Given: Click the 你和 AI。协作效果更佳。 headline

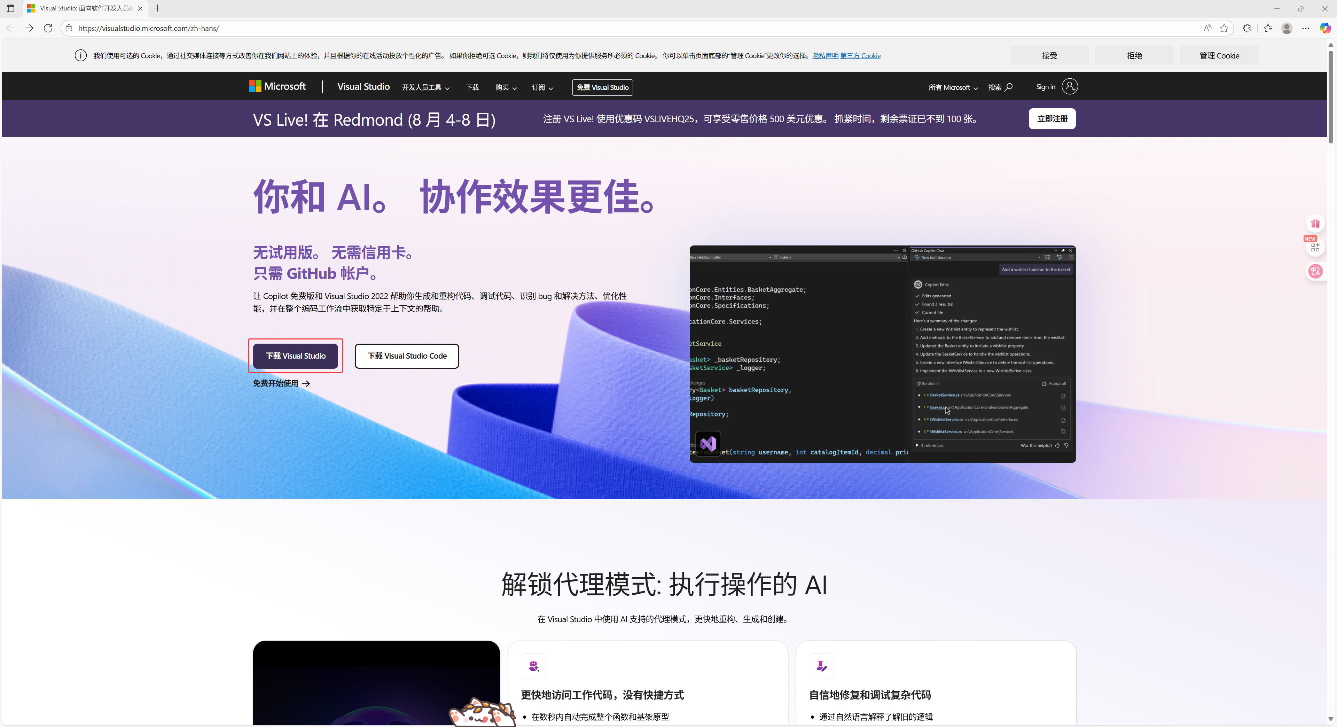Looking at the screenshot, I should [454, 197].
